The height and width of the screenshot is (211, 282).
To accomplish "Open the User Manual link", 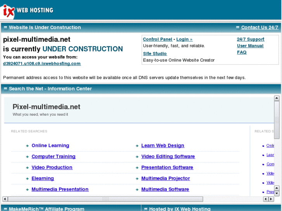I will 250,46.
